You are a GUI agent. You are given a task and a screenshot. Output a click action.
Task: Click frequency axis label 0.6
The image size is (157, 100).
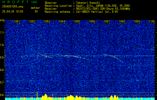2,95
